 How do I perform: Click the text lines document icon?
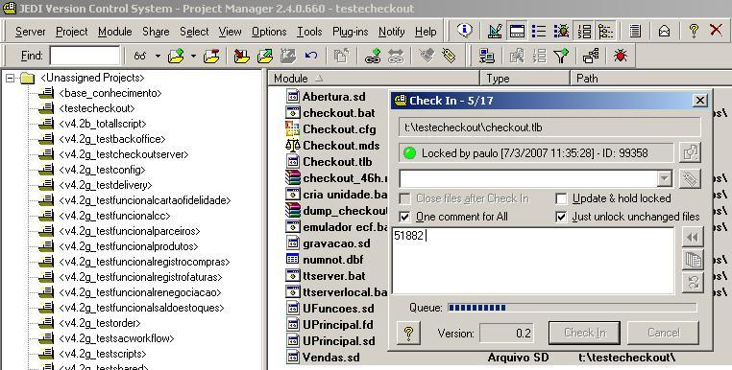point(634,32)
